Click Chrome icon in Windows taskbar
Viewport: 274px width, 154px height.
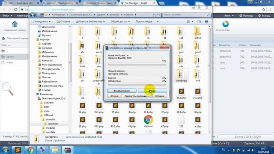coord(30,150)
